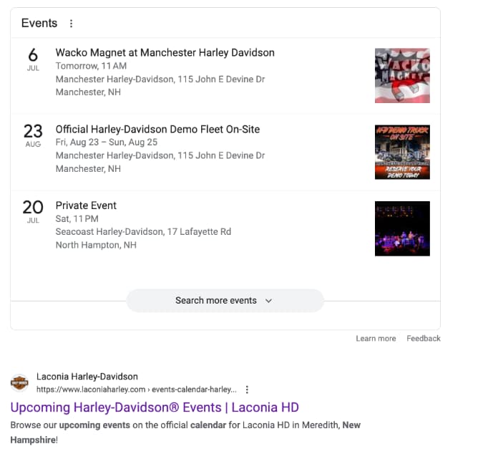The width and height of the screenshot is (488, 464).
Task: Open Official Harley-Davidson Demo Fleet On-Site event
Action: [x=157, y=129]
